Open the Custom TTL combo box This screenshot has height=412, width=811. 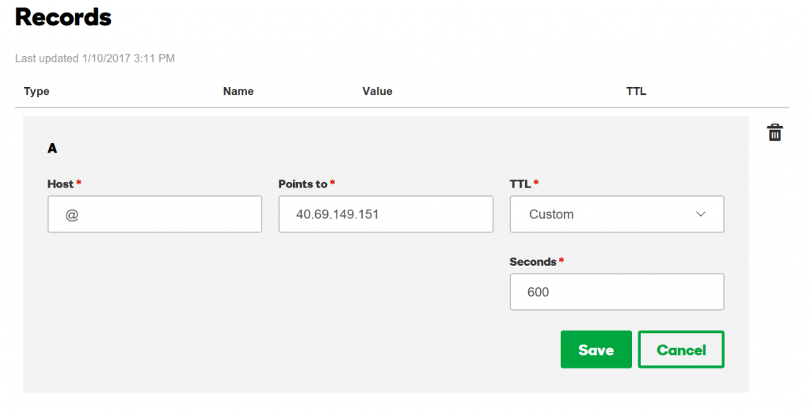click(617, 214)
